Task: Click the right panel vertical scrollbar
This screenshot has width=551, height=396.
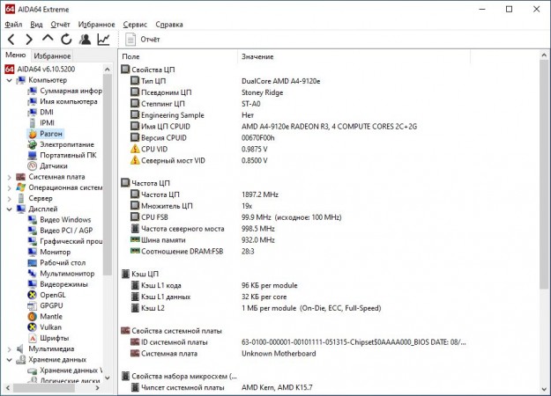Action: (x=544, y=176)
